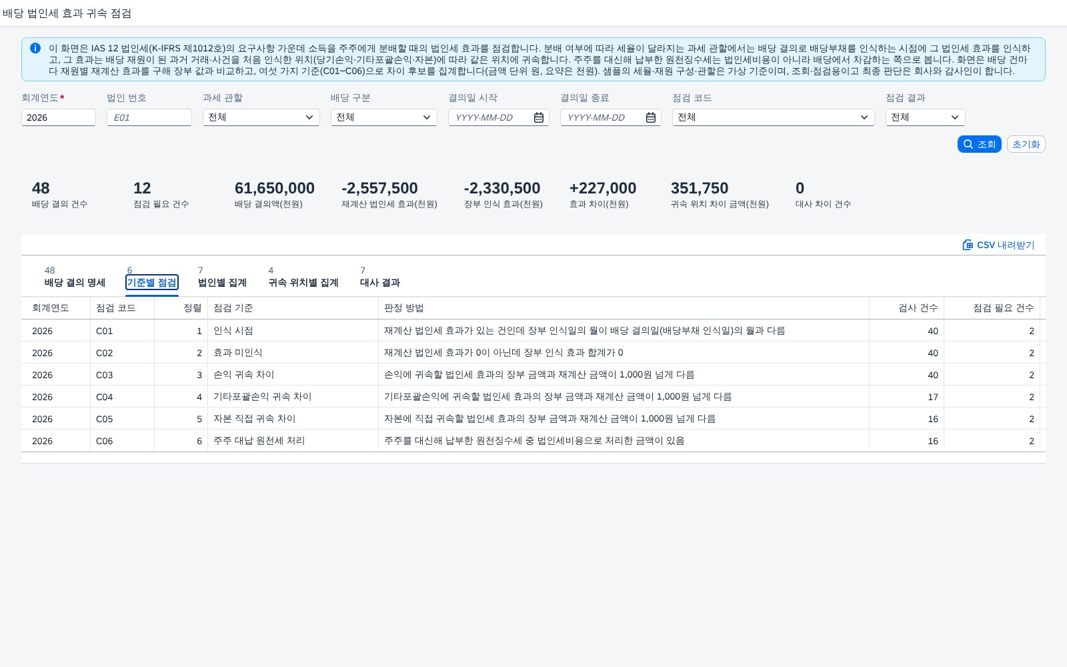Click the 장부 인식 효과 value -2,330,500
This screenshot has width=1067, height=667.
coord(502,188)
